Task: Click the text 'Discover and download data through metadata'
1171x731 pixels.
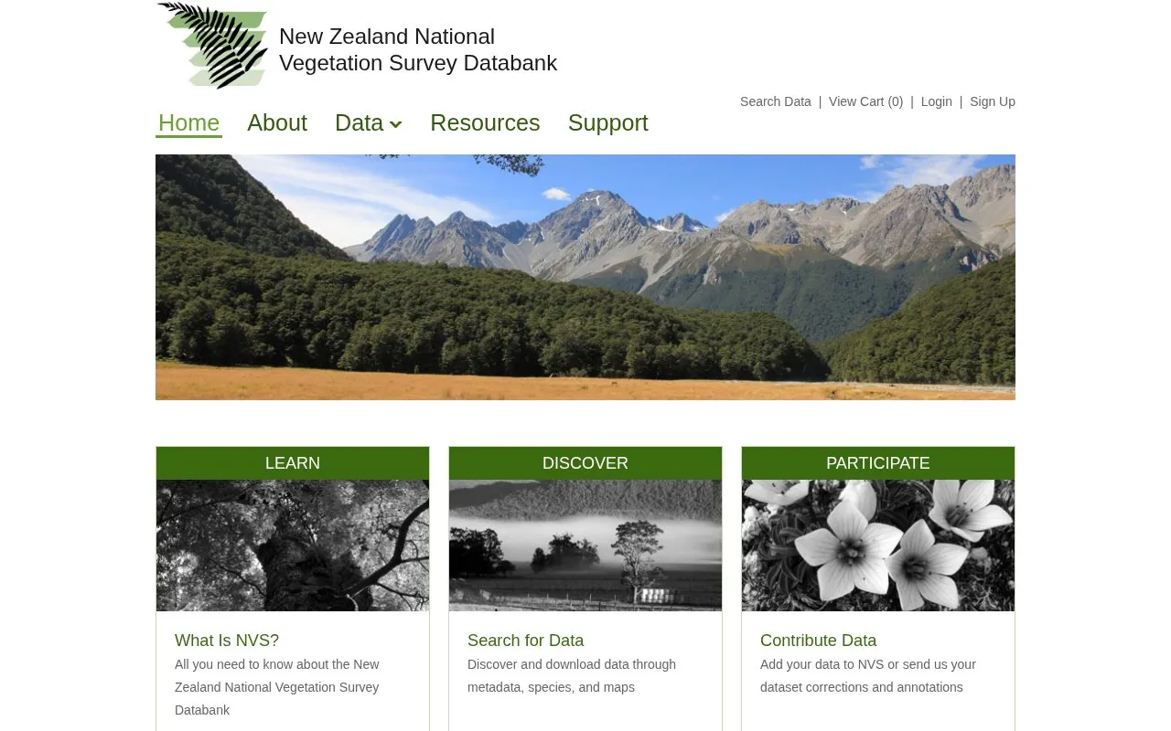Action: 572,676
